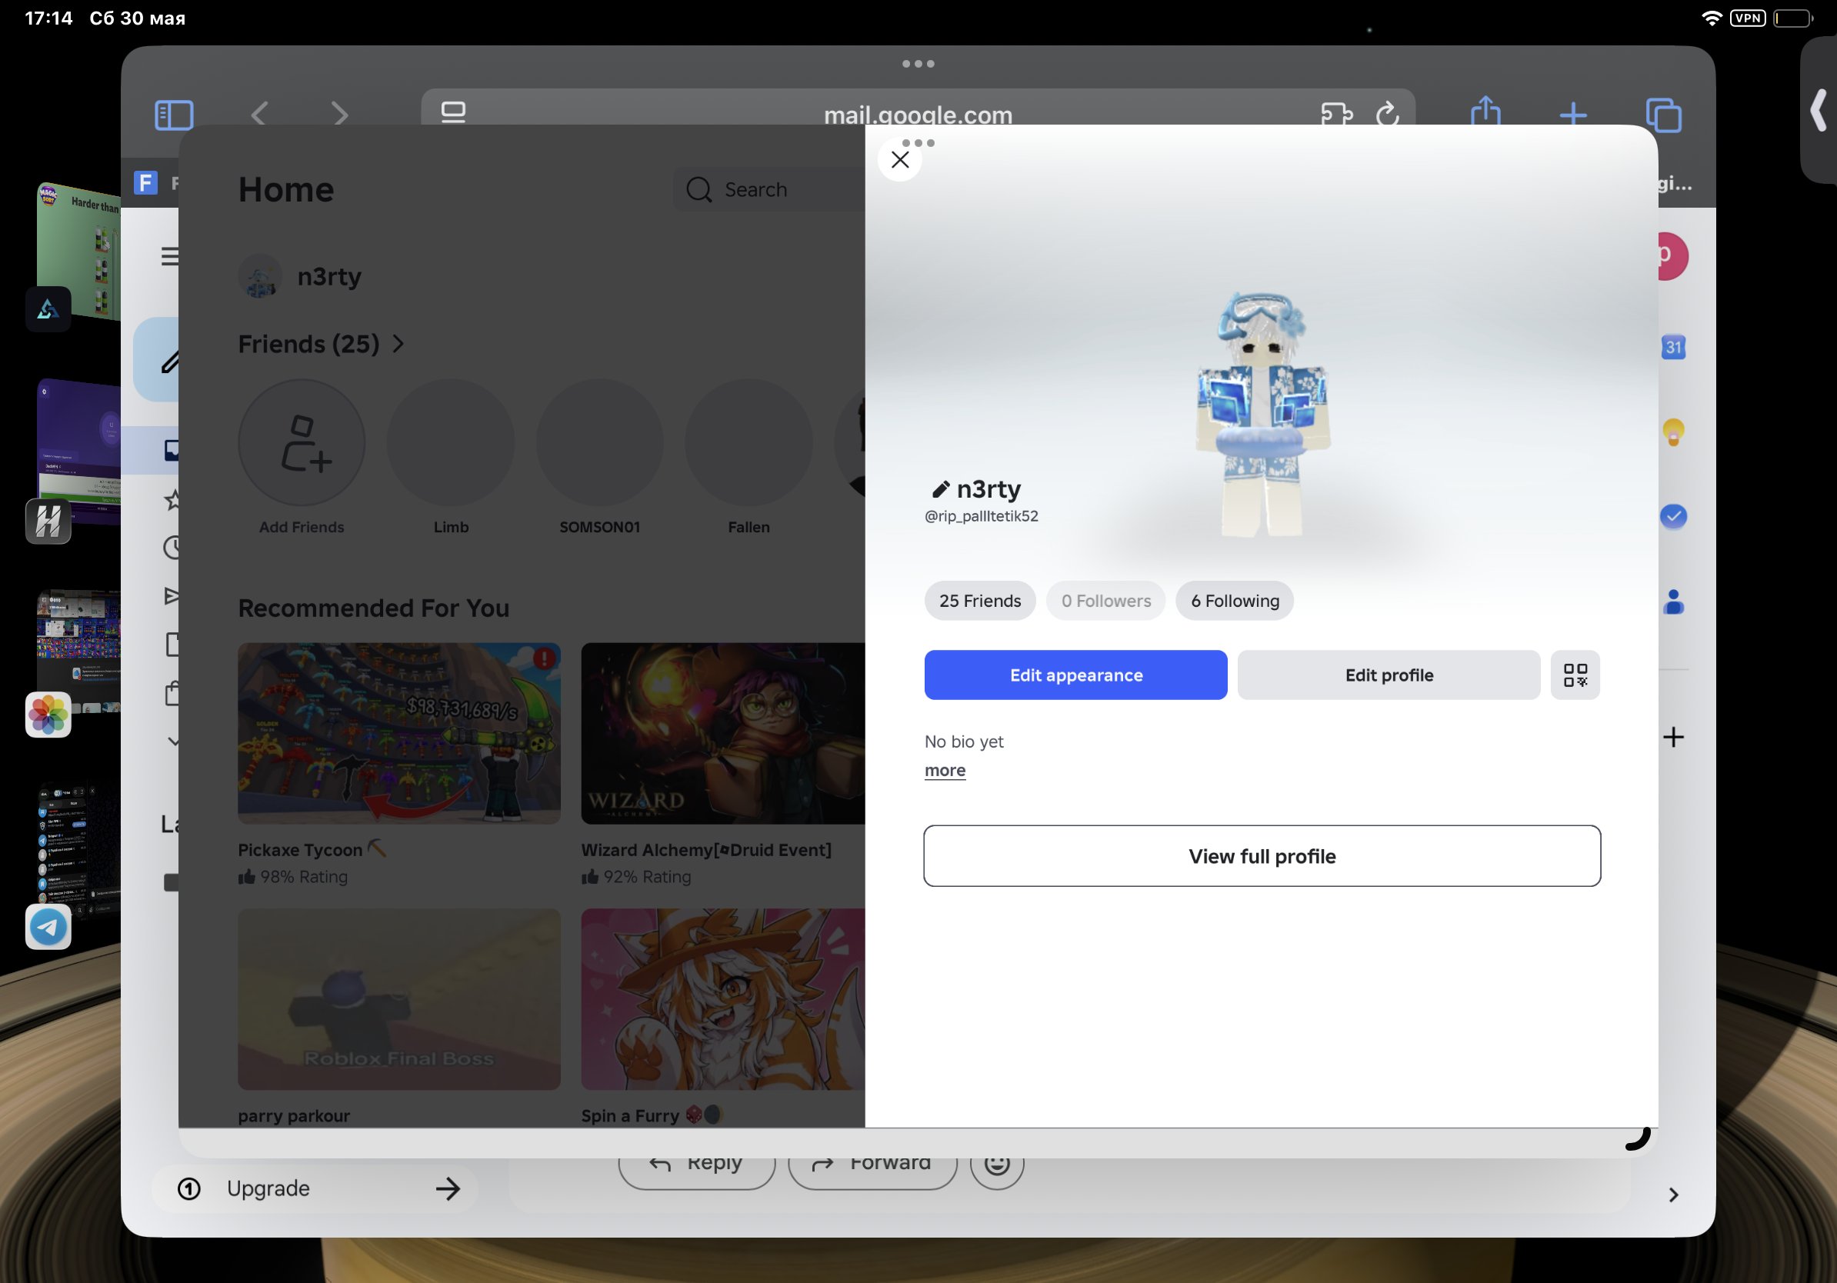Hide Gmail side panel chevron

click(x=1673, y=1195)
